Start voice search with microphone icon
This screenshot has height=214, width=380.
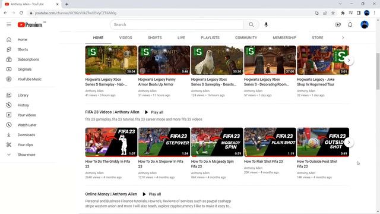(266, 24)
